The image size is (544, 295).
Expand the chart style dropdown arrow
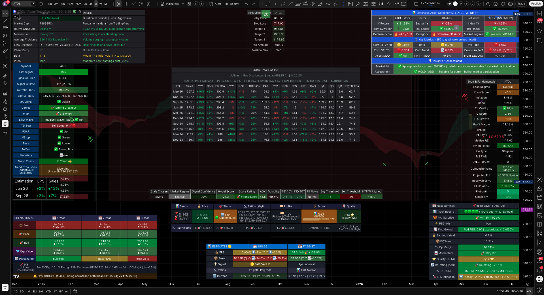click(x=154, y=4)
